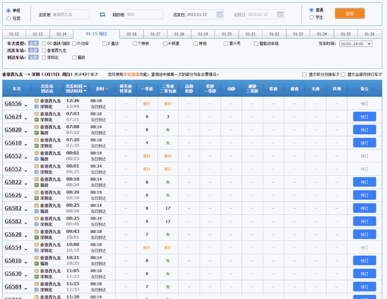Swap departure and destination cities icon

click(102, 14)
